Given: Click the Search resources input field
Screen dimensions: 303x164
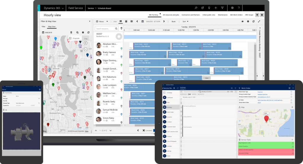Looking at the screenshot, I should pyautogui.click(x=107, y=29).
